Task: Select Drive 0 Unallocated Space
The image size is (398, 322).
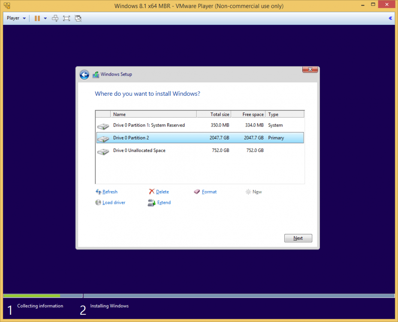Action: 139,151
